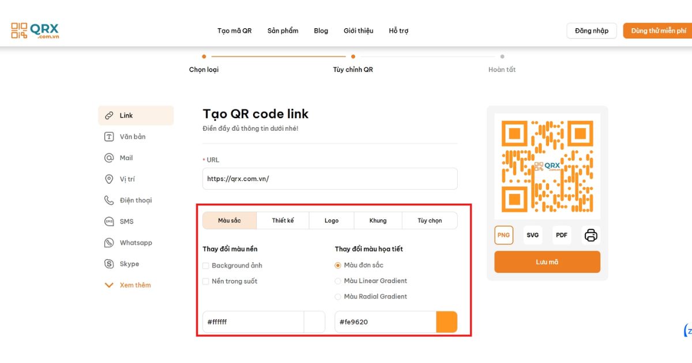Select the Văn bản text icon
The height and width of the screenshot is (363, 692).
(109, 137)
